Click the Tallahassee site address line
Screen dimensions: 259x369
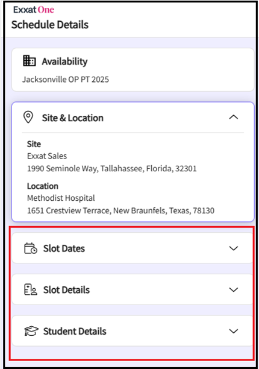click(112, 168)
